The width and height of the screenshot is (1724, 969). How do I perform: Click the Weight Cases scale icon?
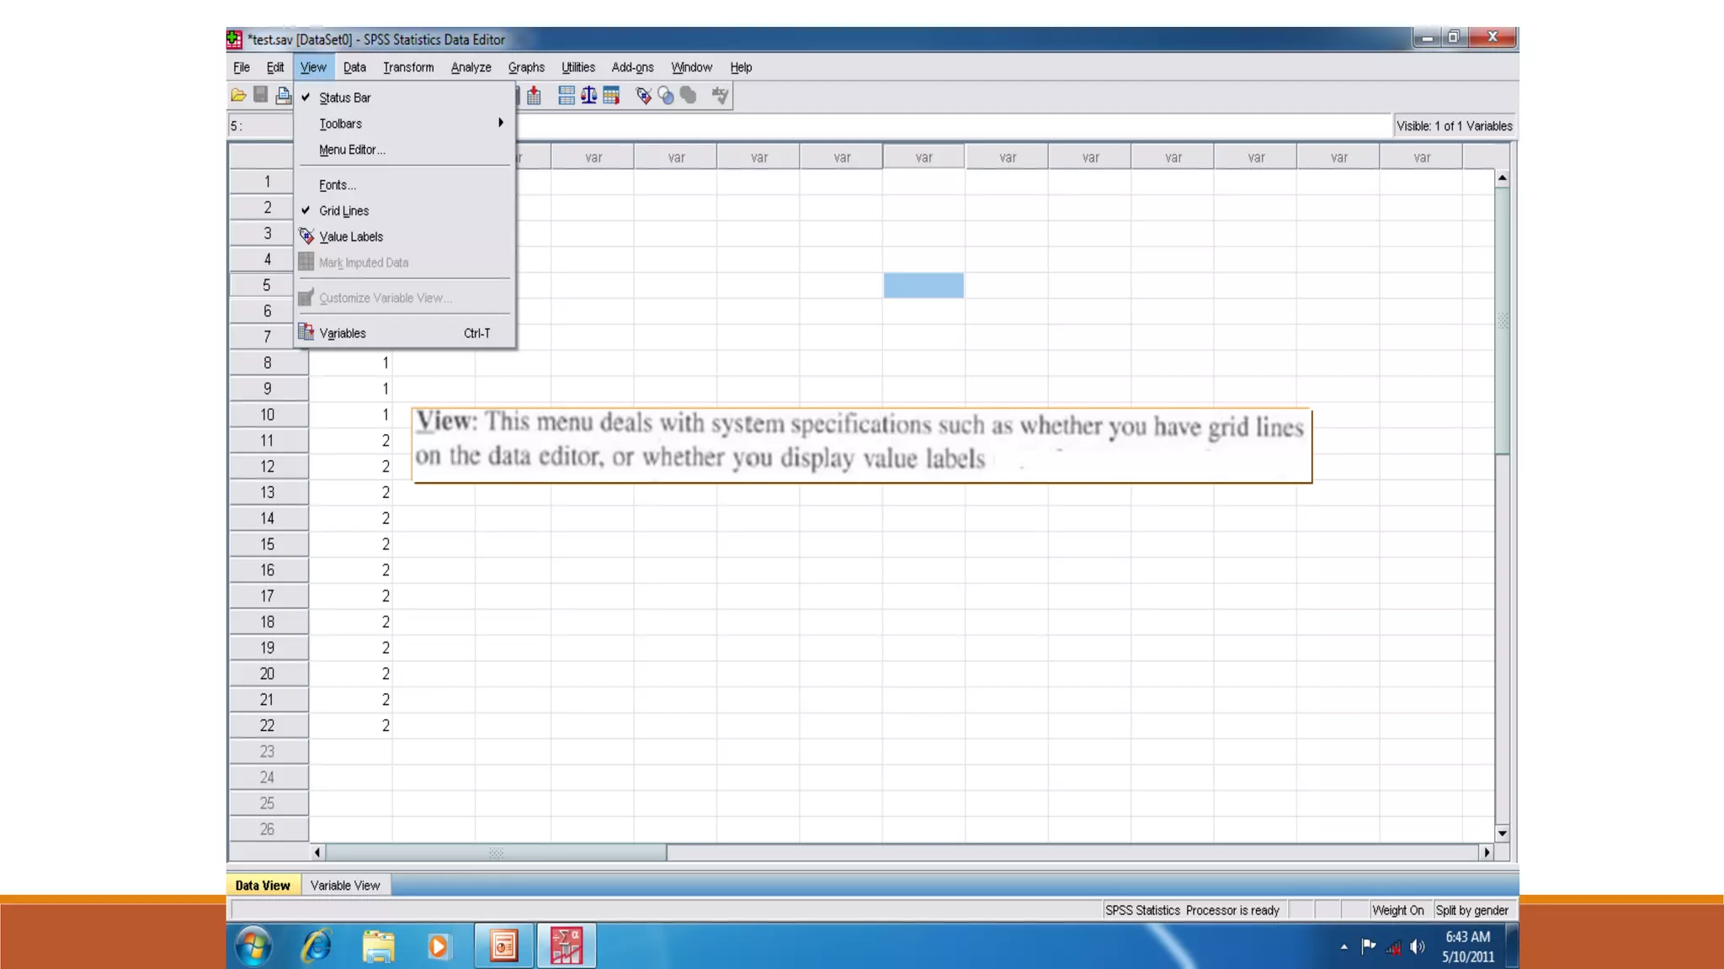589,96
